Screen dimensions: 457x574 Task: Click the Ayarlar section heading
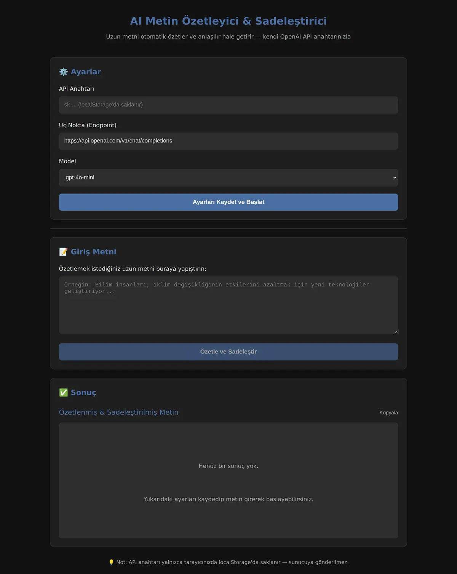click(x=86, y=72)
